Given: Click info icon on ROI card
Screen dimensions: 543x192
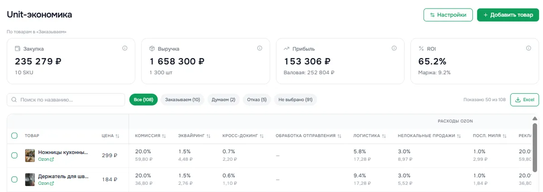Looking at the screenshot, I should tap(529, 48).
